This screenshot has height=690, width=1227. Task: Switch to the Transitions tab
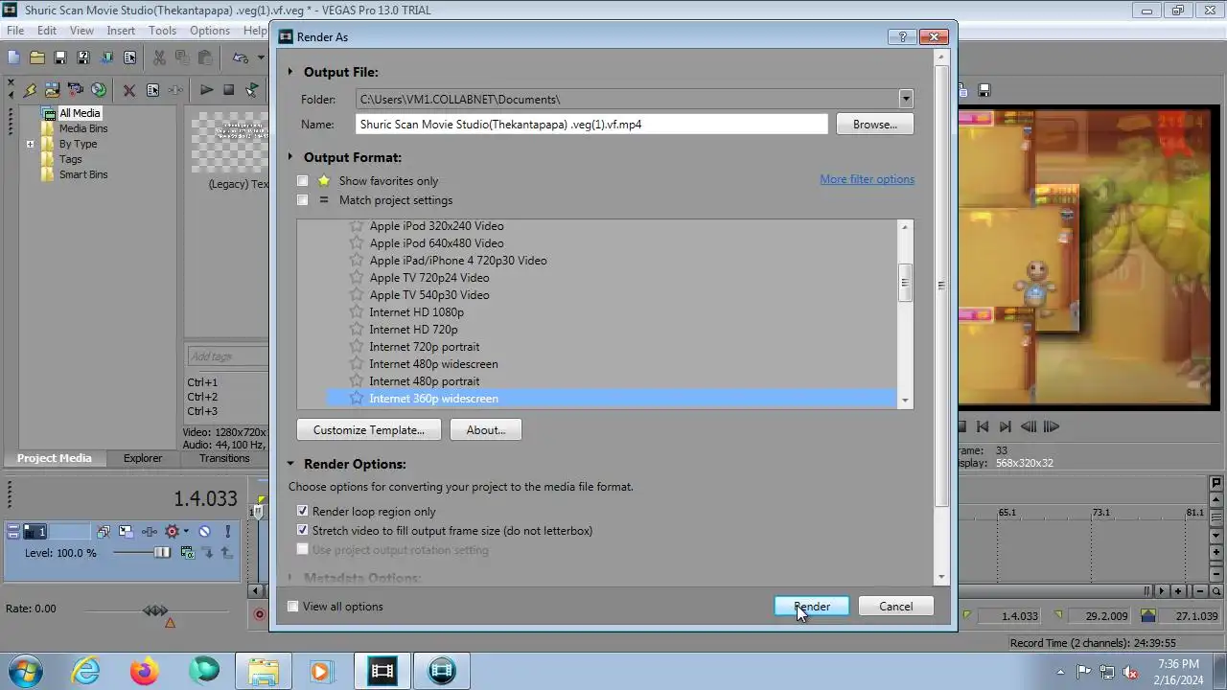[x=224, y=458]
